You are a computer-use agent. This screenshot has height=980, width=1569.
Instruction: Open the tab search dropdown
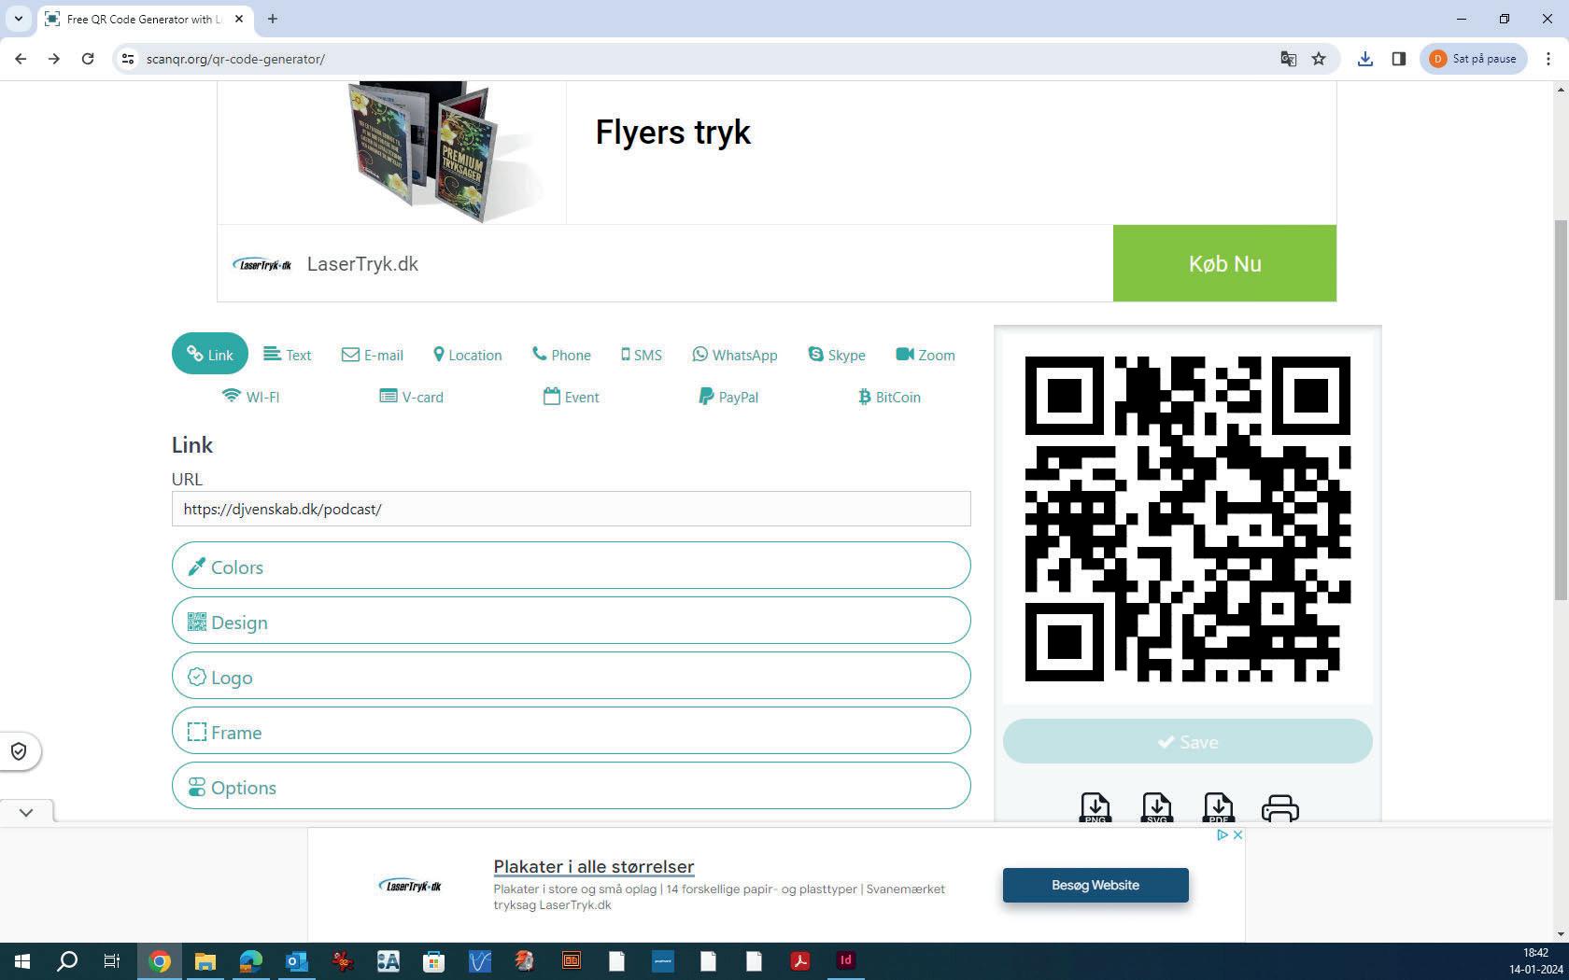[x=18, y=19]
